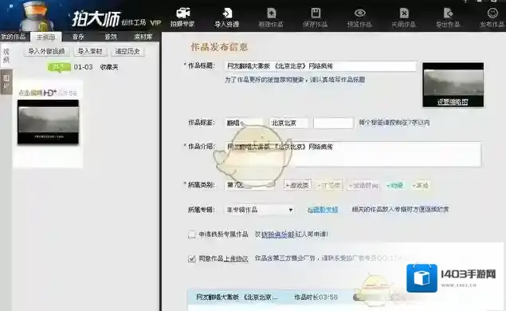Click the 北京北京 tag field
Viewport: 506px width, 311px height.
[288, 123]
